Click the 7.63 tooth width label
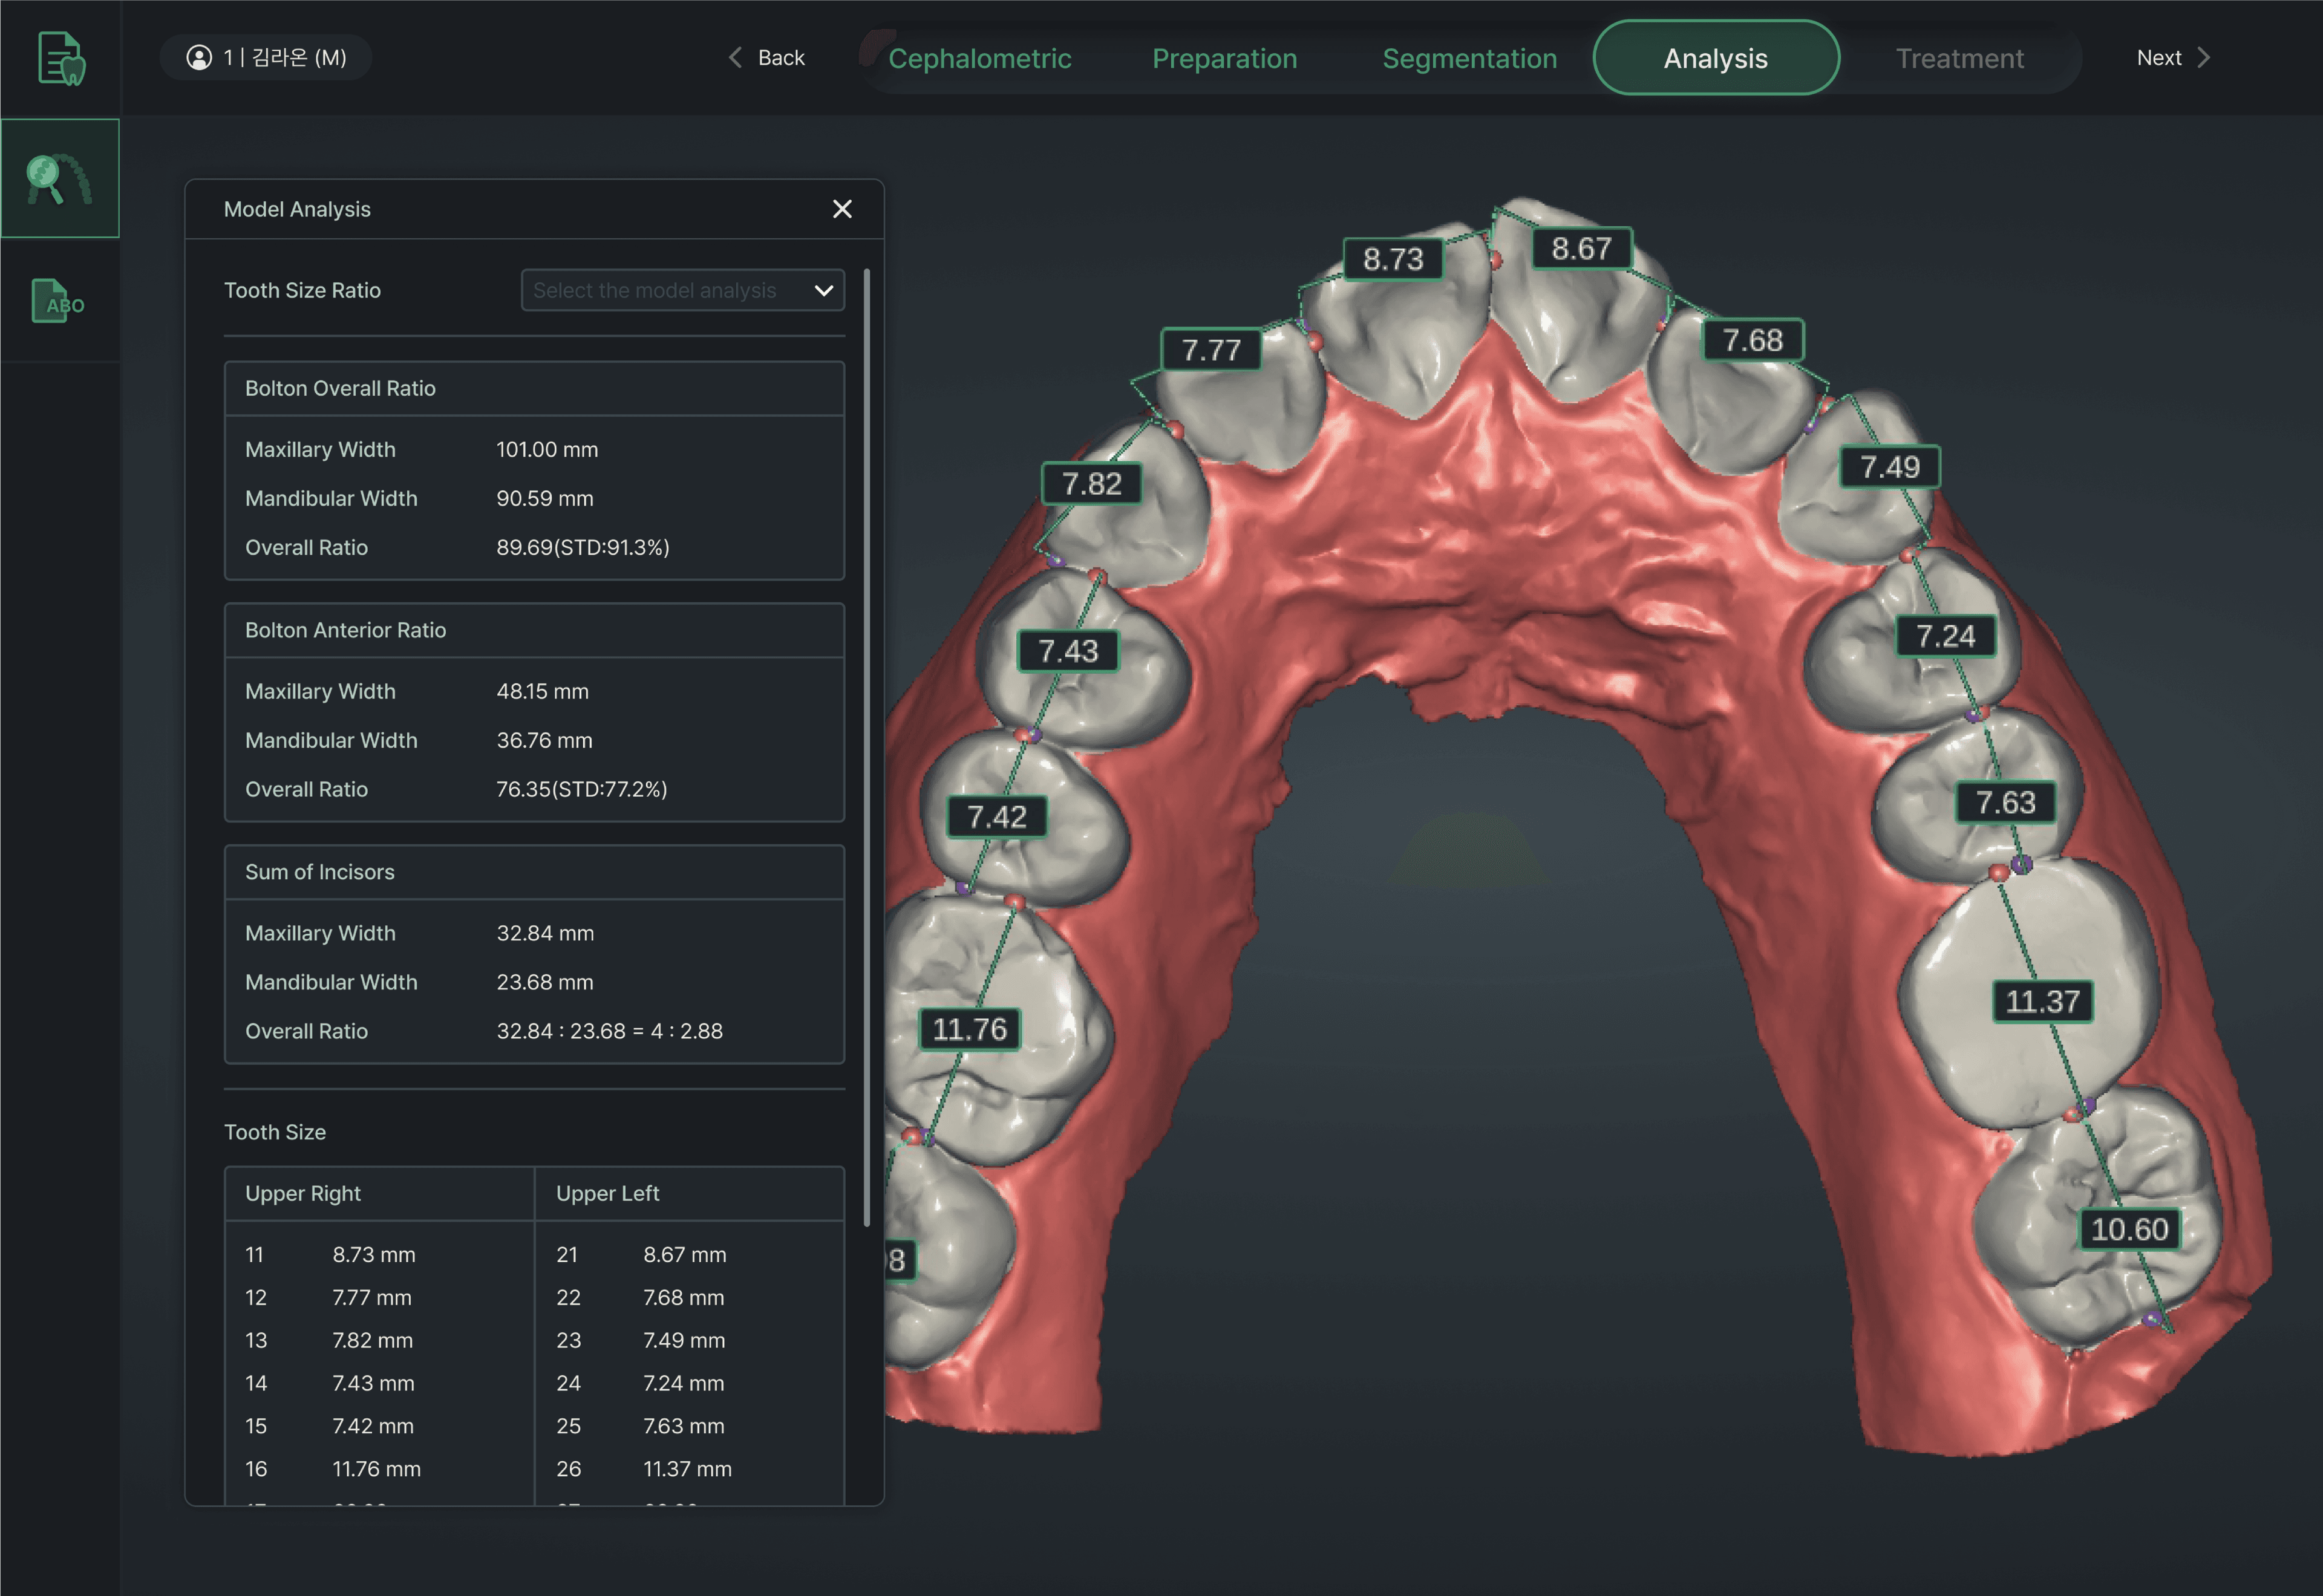The image size is (2323, 1596). [2006, 802]
